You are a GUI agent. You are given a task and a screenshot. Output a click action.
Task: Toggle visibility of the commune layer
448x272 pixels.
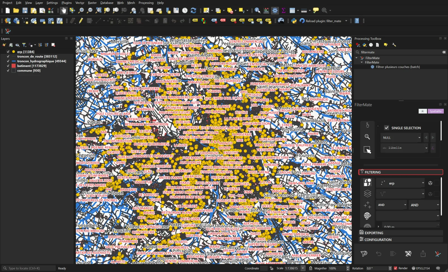pyautogui.click(x=8, y=71)
